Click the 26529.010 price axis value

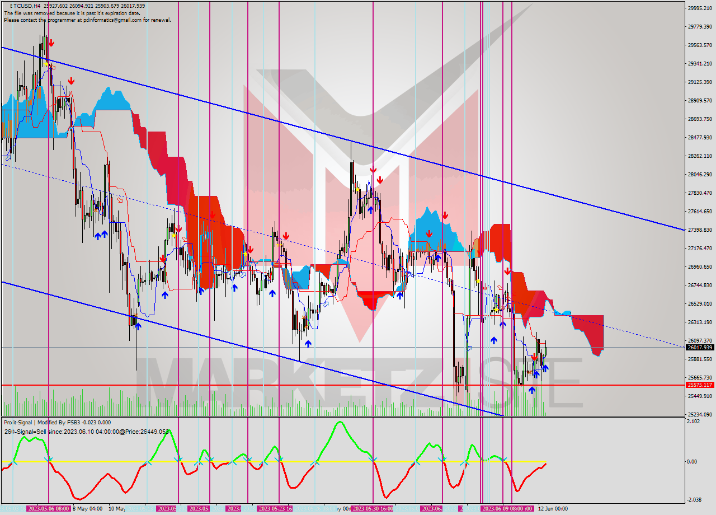tap(700, 303)
